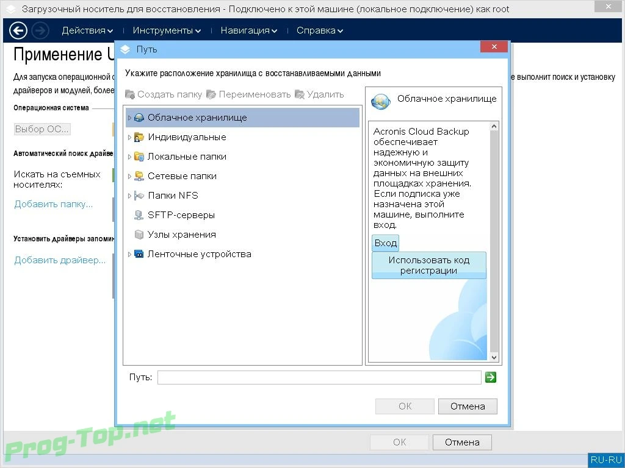Viewport: 625px width, 468px height.
Task: Click the info panel vertical scrollbar track
Action: 494,241
